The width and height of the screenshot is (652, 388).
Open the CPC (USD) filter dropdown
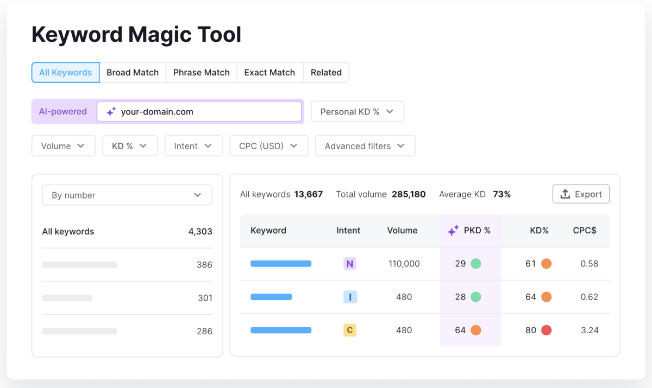click(268, 145)
